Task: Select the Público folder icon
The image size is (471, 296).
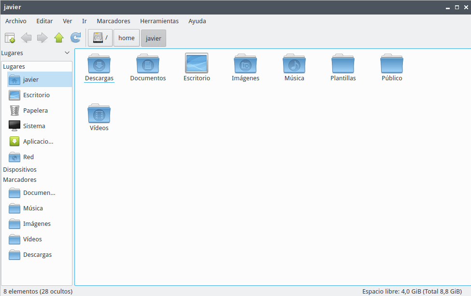Action: point(392,63)
